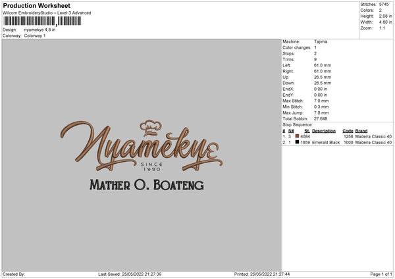Click the black thread swatch 1659
Image resolution: width=395 pixels, height=279 pixels.
point(297,142)
